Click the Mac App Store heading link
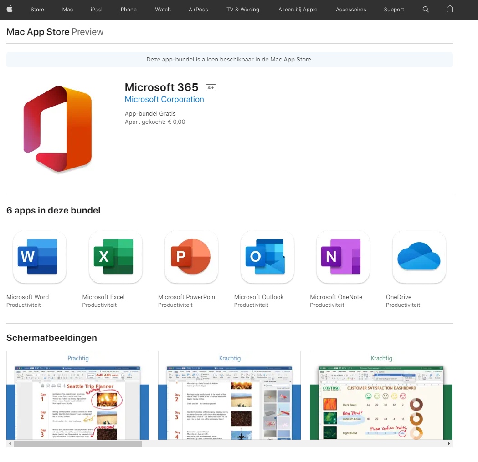 [x=38, y=32]
